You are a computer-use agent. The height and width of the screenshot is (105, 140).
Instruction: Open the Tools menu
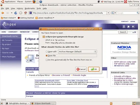[39, 8]
